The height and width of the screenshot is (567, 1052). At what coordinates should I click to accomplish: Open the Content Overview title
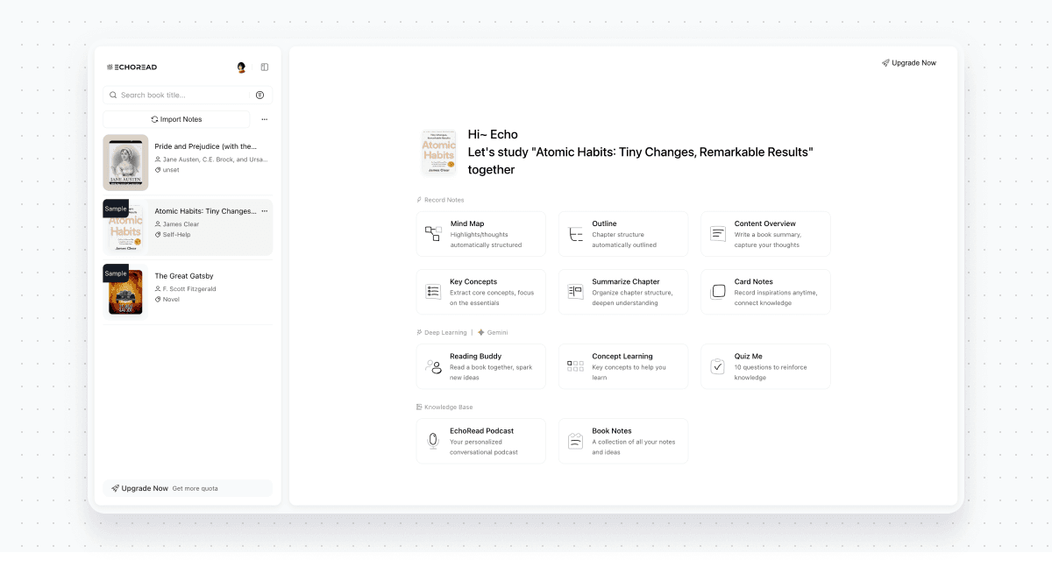pyautogui.click(x=765, y=223)
